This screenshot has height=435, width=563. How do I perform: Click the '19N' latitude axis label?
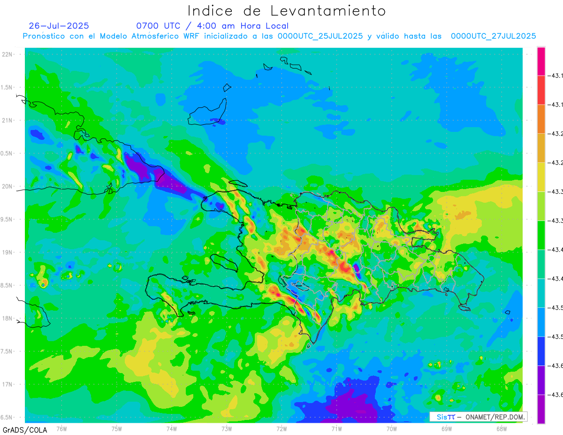coord(7,252)
